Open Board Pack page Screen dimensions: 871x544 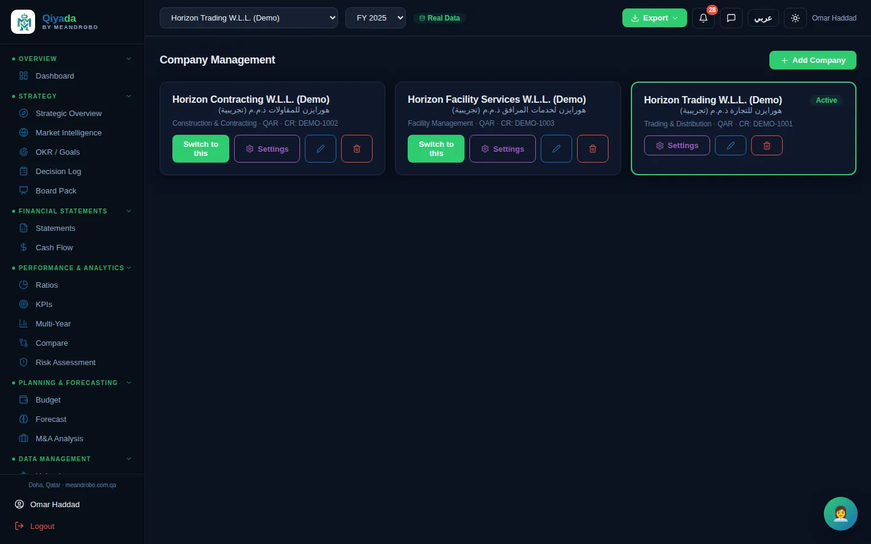73,191
